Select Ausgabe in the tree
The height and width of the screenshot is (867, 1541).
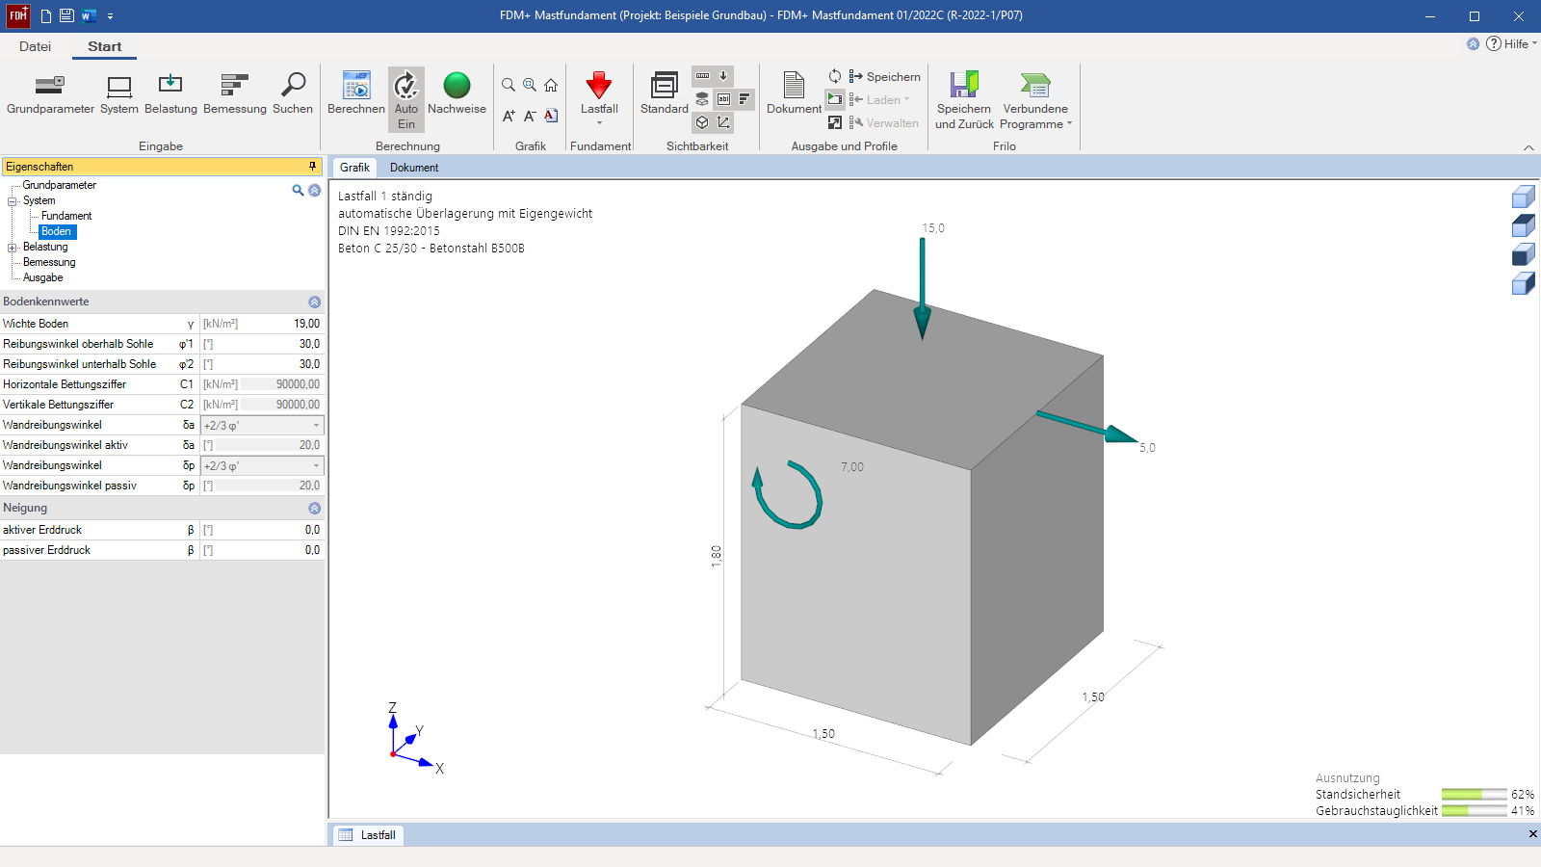(43, 277)
